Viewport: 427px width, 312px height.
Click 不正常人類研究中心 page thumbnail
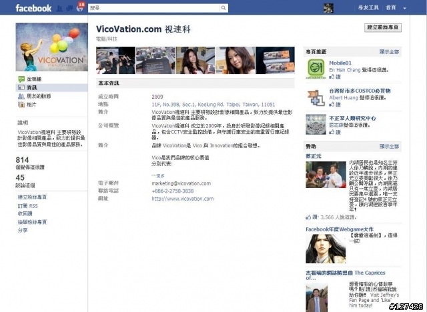[x=316, y=124]
